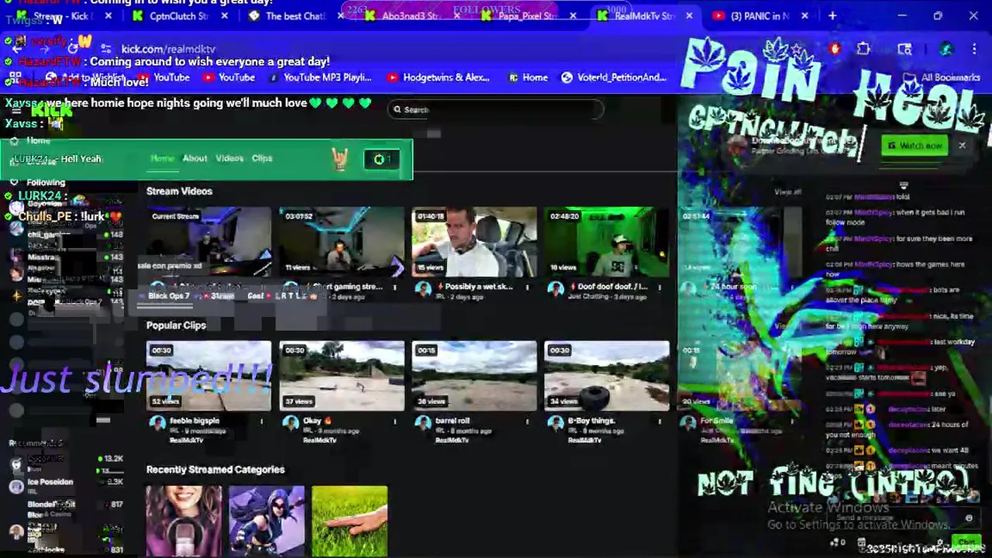The height and width of the screenshot is (558, 992).
Task: Dismiss the CptnClutch popup with the X
Action: pos(962,146)
